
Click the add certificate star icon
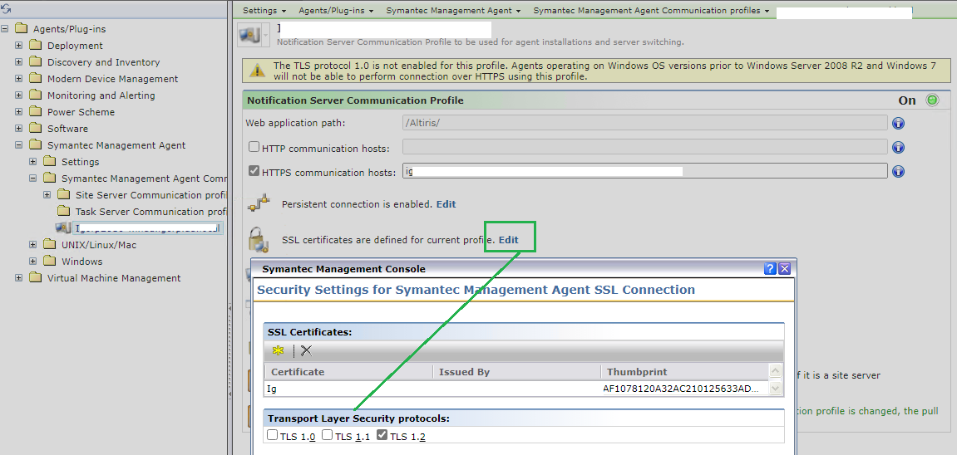pyautogui.click(x=279, y=350)
